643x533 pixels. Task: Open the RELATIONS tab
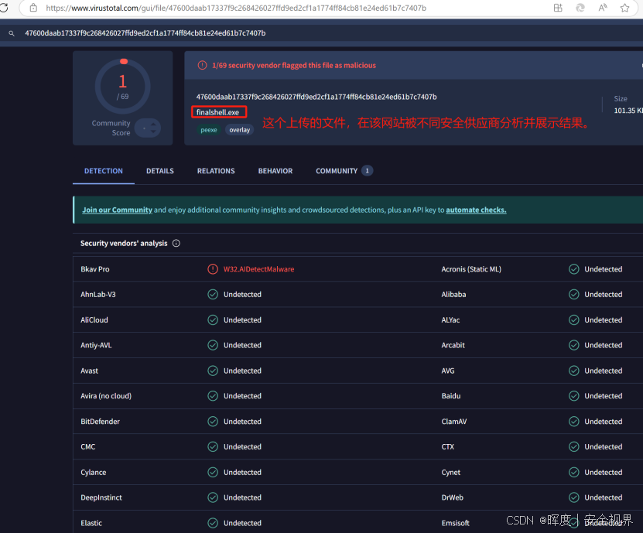[x=216, y=171]
